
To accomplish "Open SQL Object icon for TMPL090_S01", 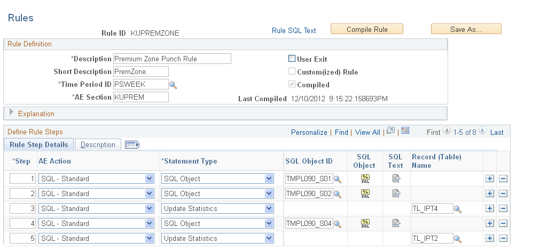I will 365,179.
